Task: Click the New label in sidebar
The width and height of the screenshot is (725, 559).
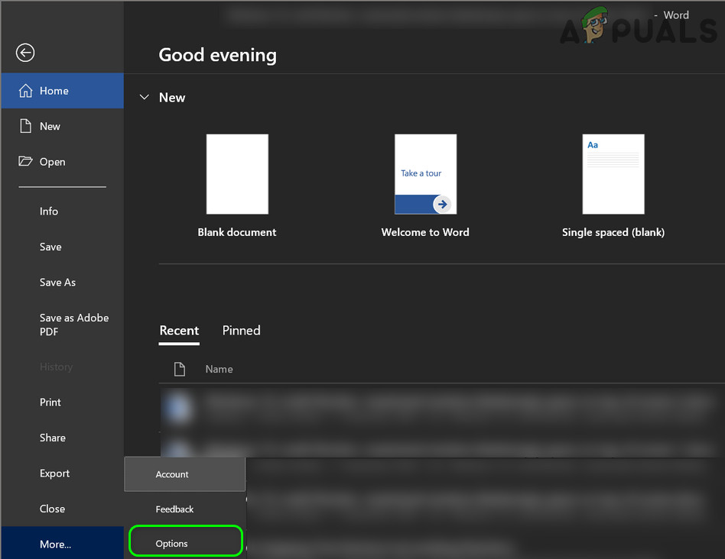Action: [50, 127]
